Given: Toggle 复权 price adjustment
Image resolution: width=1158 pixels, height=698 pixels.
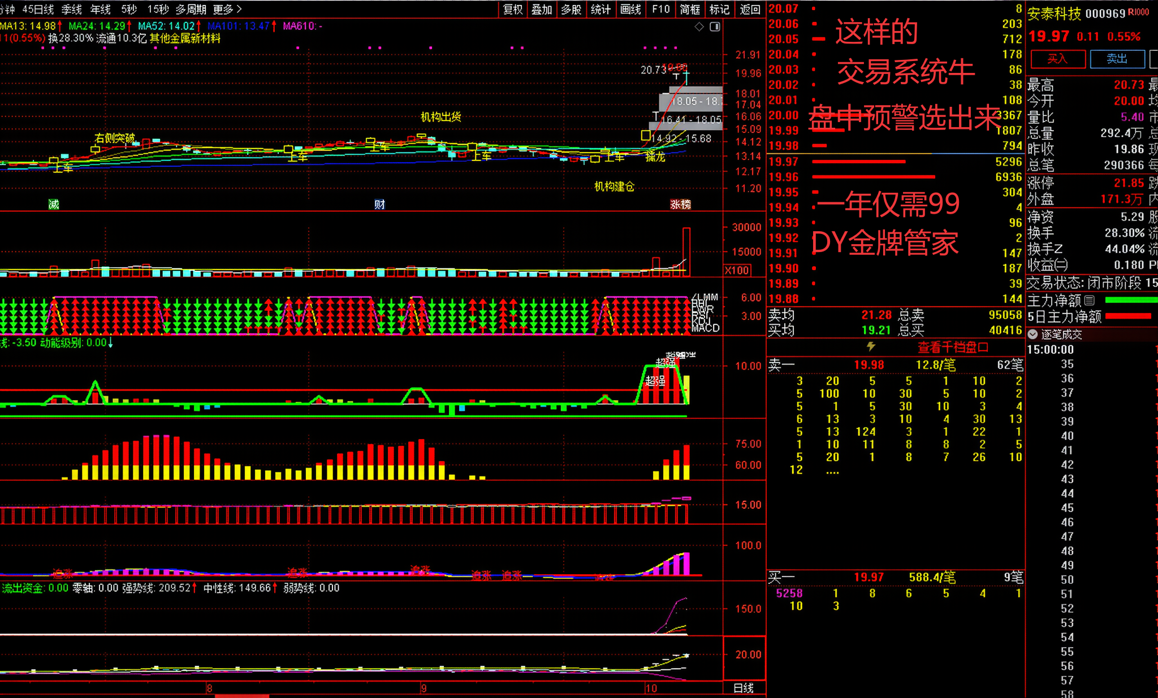Looking at the screenshot, I should [513, 9].
